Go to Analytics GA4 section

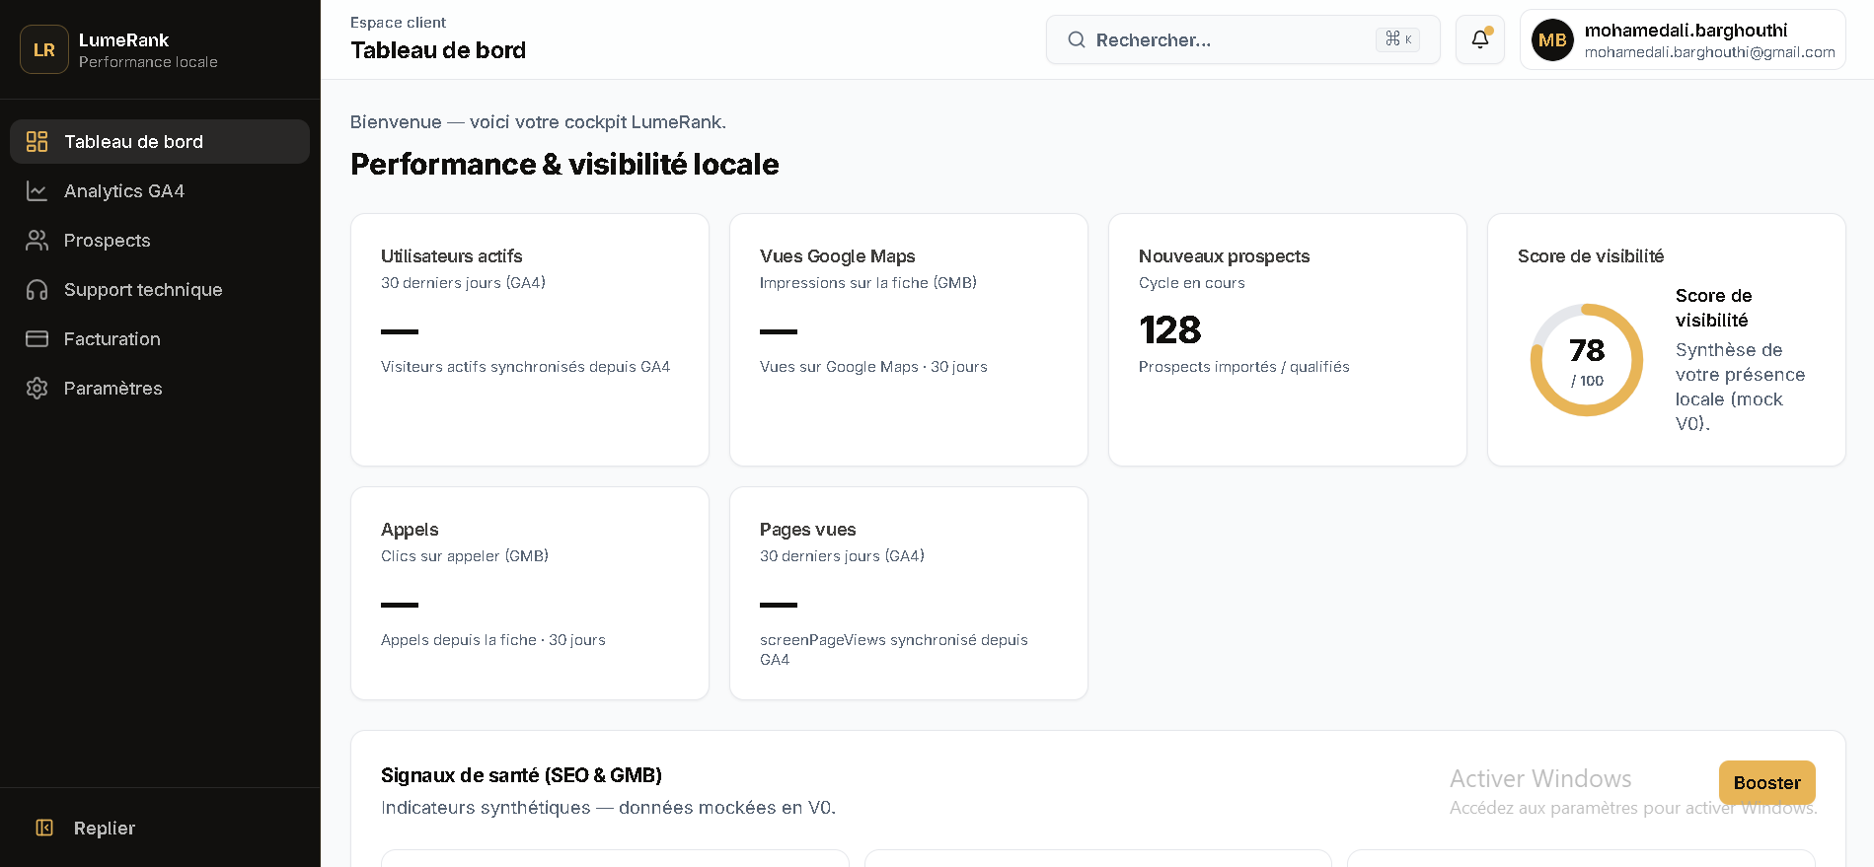pyautogui.click(x=160, y=191)
